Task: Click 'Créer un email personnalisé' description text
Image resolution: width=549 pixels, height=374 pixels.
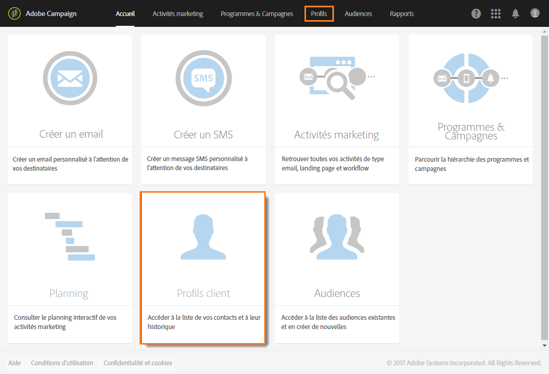Action: click(70, 164)
